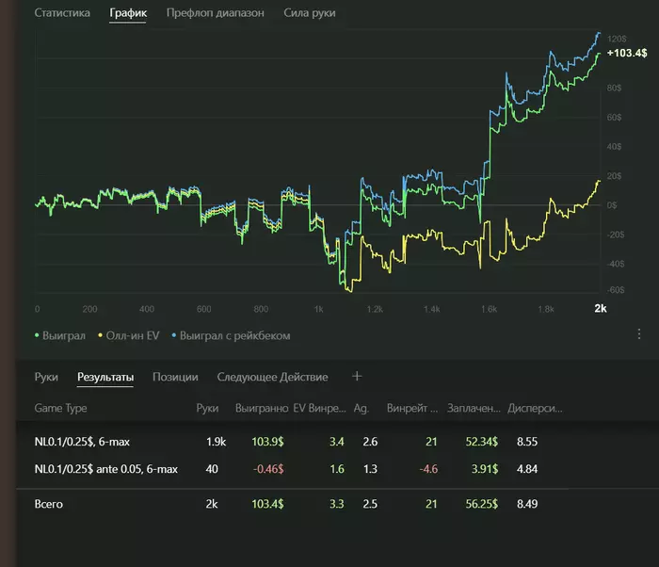Click the 52.34$ rake paid value
The width and height of the screenshot is (659, 567).
[482, 442]
